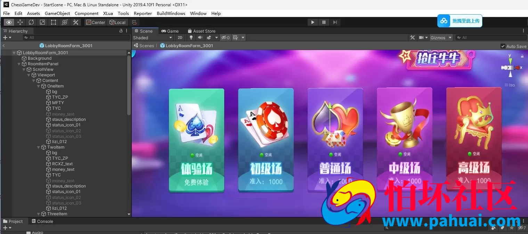Expand the ThreeItem tree node
The width and height of the screenshot is (528, 234).
[39, 214]
